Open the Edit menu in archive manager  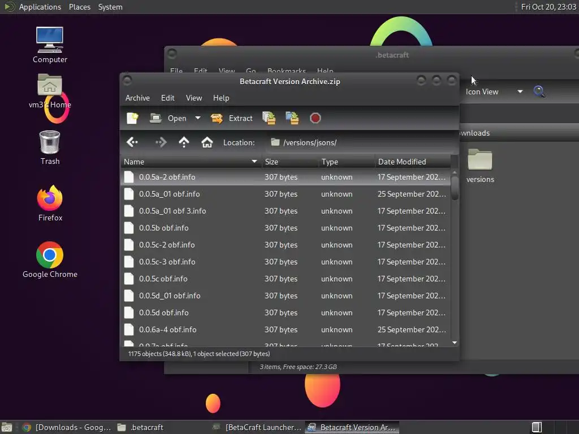[167, 98]
